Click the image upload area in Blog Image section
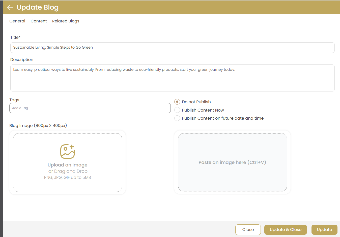340x237 pixels. 67,162
